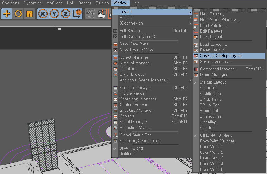This screenshot has width=267, height=174.
Task: Select checked CINEMA 4D Menu option
Action: pyautogui.click(x=229, y=135)
